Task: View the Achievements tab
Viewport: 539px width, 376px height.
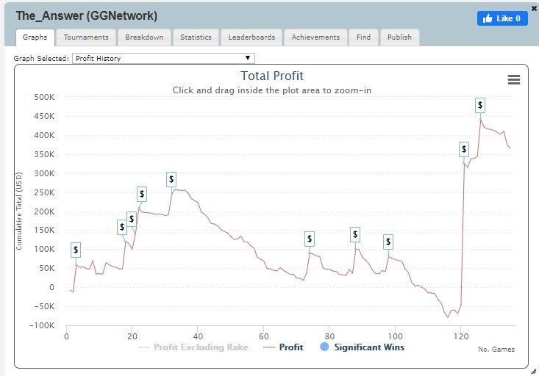Action: tap(315, 37)
